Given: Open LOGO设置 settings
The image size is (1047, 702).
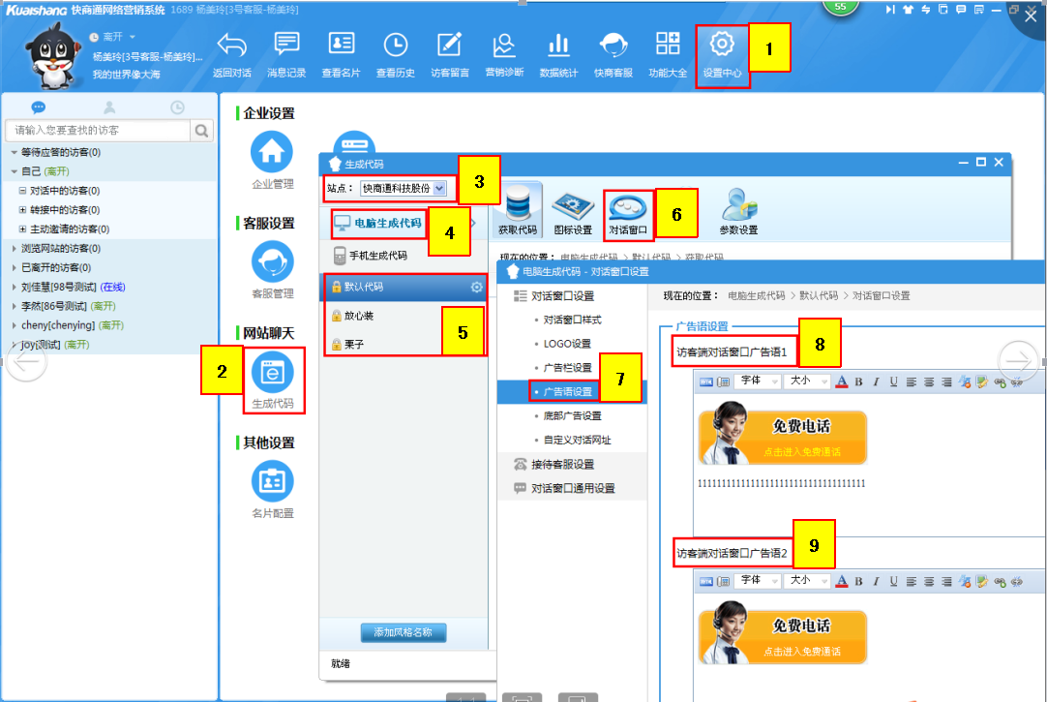Looking at the screenshot, I should coord(567,344).
